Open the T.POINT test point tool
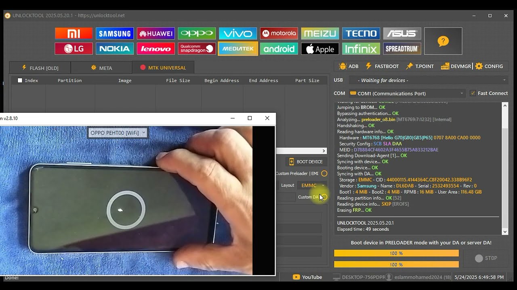This screenshot has height=290, width=517. (x=420, y=66)
